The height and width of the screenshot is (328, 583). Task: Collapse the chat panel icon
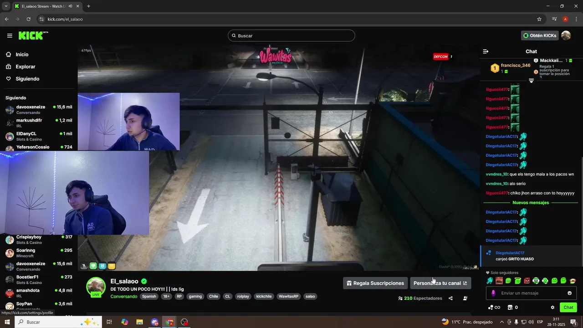tap(486, 51)
